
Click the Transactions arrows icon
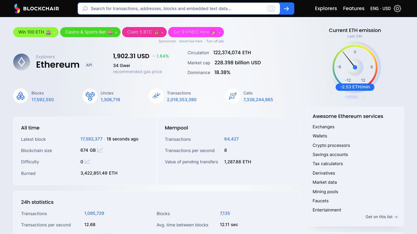(x=156, y=96)
